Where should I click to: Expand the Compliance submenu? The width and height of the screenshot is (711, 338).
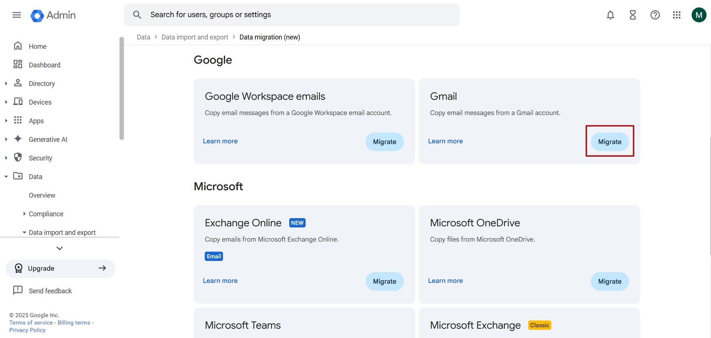24,214
